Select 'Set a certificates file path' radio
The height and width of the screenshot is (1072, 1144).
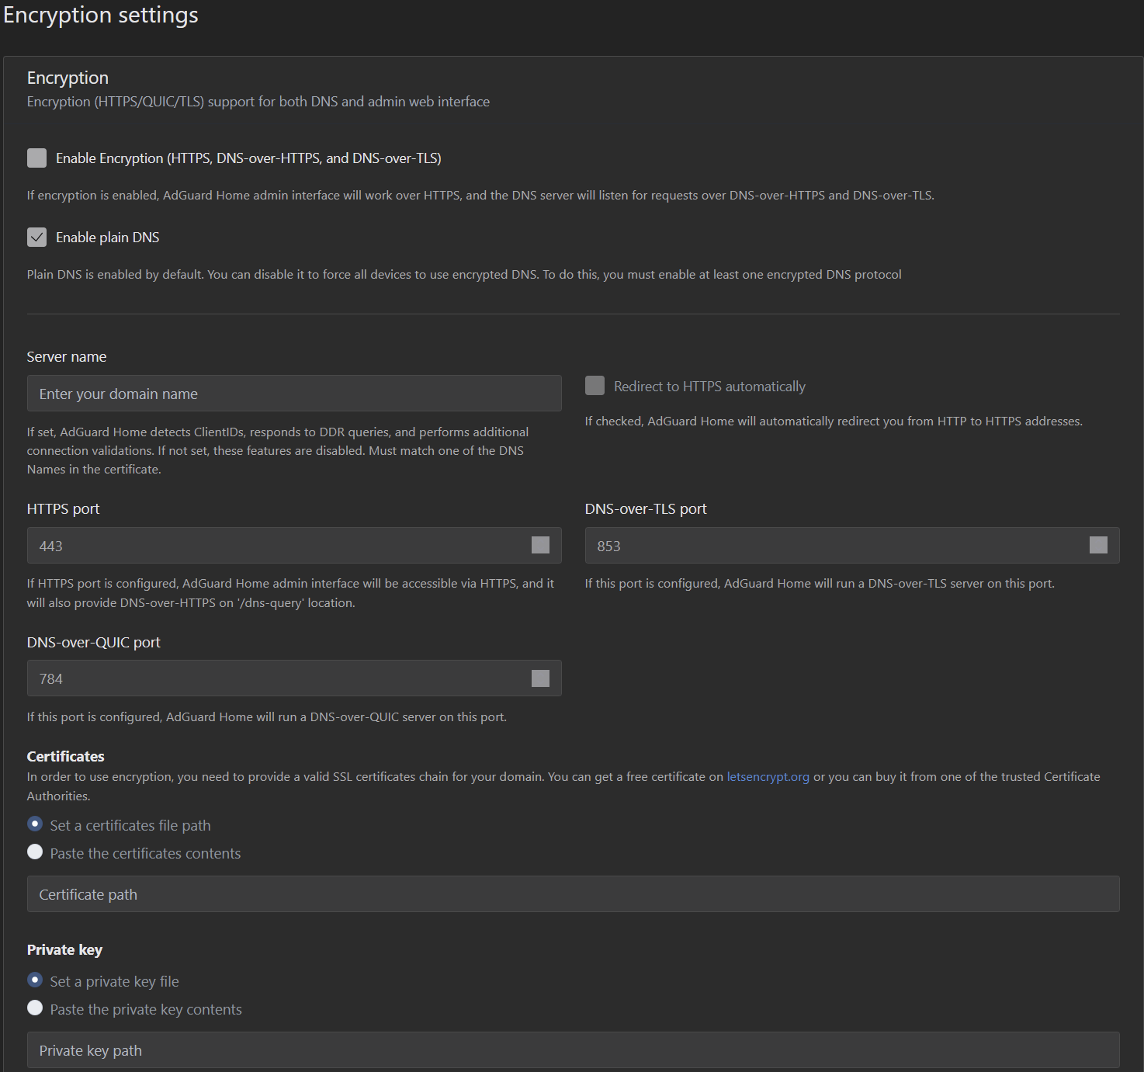[x=35, y=824]
